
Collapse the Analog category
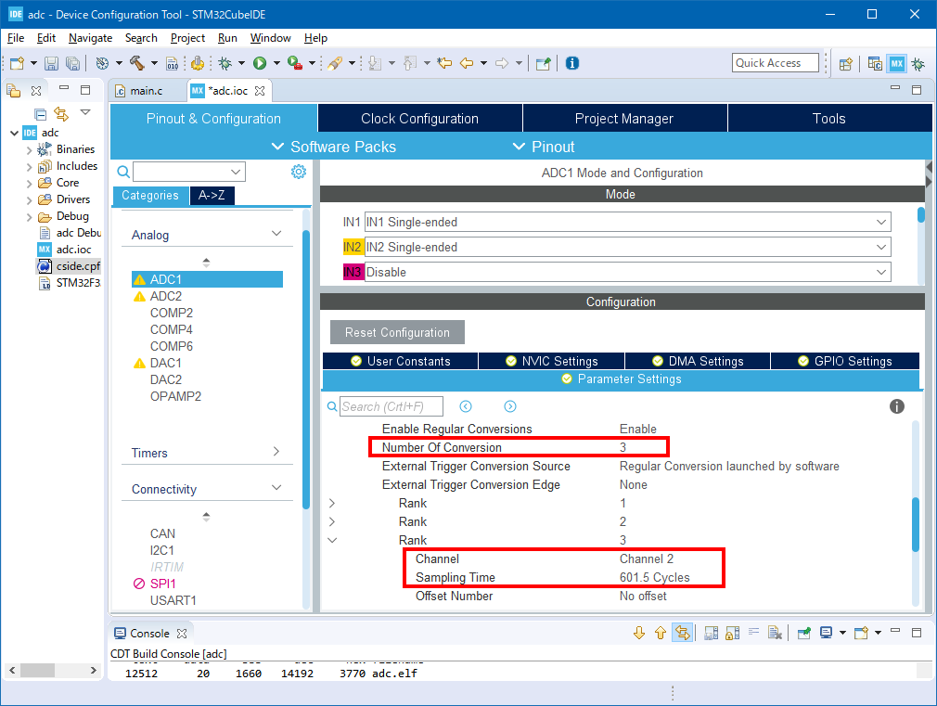coord(276,233)
